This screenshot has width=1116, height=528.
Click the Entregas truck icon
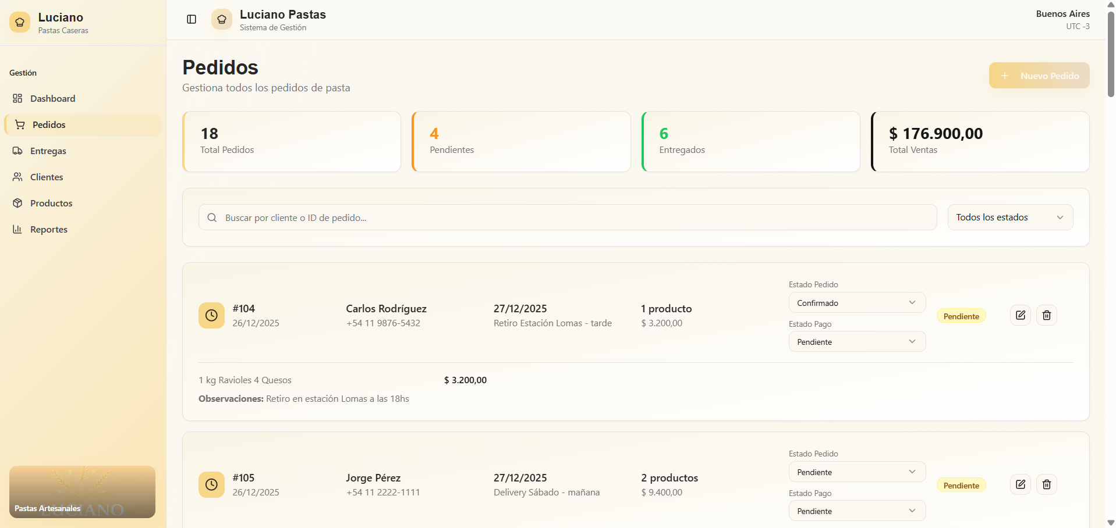coord(17,151)
